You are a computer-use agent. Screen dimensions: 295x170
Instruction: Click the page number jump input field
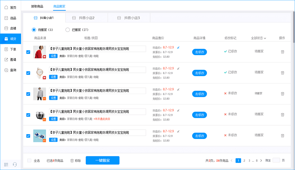[x=276, y=161]
